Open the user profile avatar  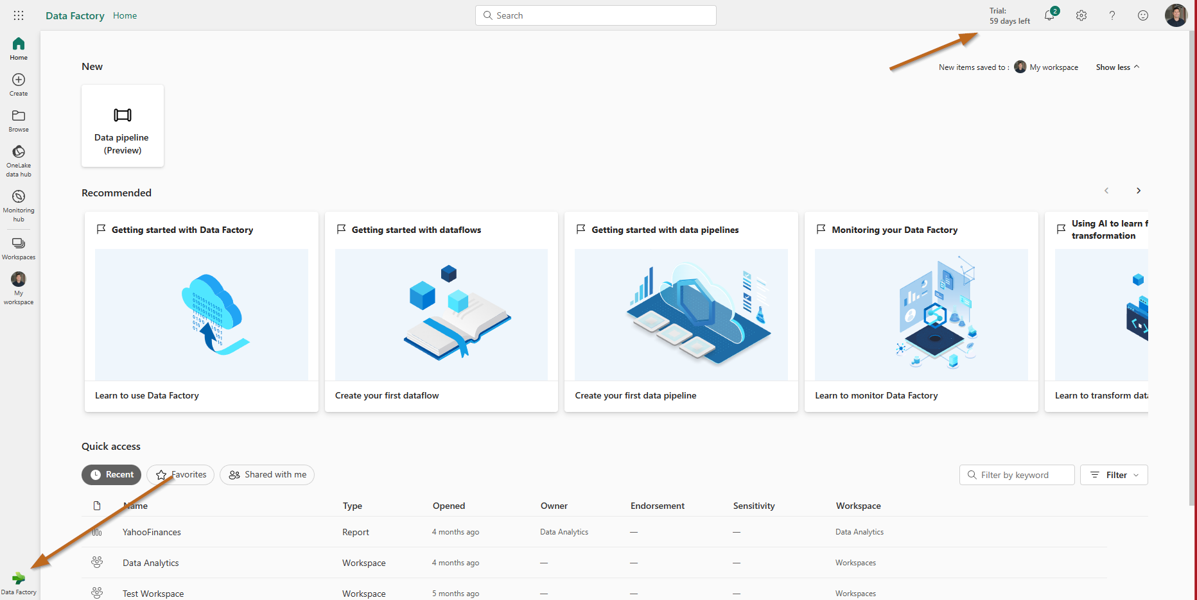click(x=1176, y=15)
